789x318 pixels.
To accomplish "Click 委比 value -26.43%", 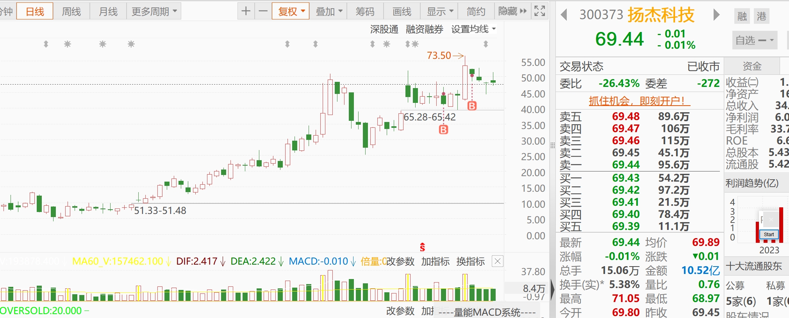I will click(619, 83).
